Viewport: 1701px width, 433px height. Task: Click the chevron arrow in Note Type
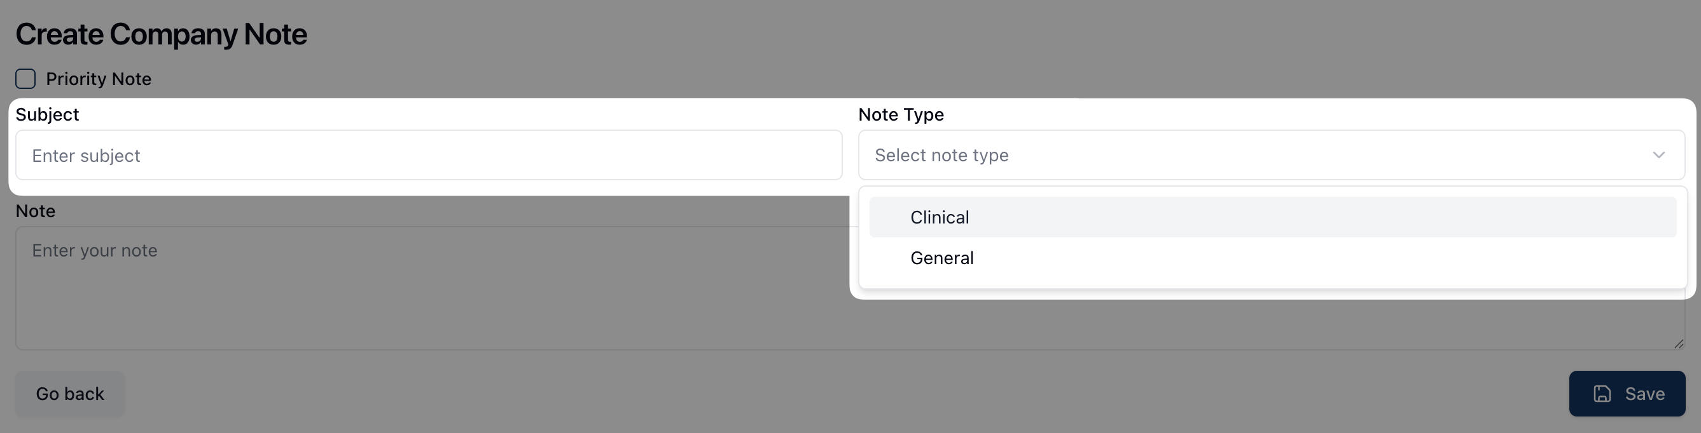(1658, 155)
